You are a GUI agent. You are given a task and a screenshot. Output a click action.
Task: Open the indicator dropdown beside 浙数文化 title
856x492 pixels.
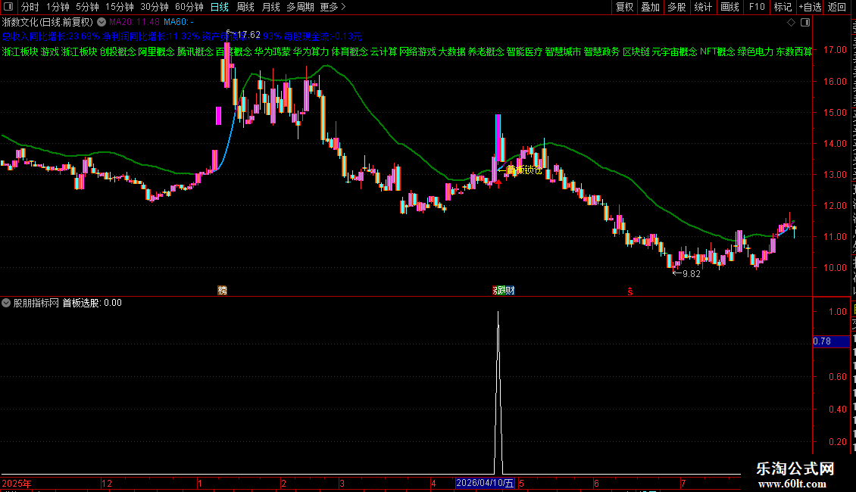[102, 22]
